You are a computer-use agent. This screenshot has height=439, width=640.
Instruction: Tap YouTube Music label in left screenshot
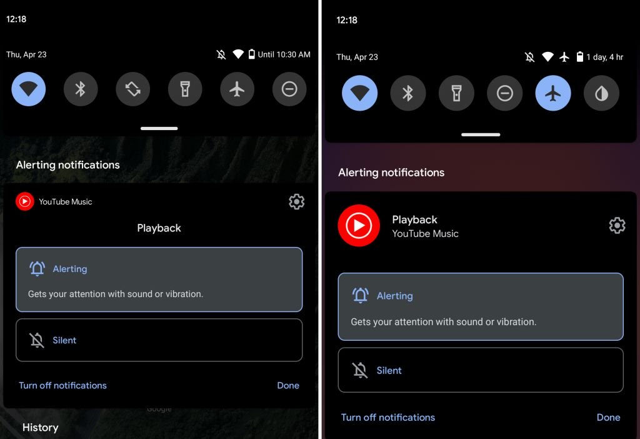(65, 202)
